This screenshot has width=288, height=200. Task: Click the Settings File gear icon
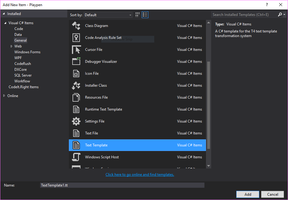pos(76,121)
